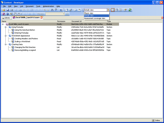Click the Check Out down-arrow icon
The height and width of the screenshot is (123, 164).
[76, 10]
